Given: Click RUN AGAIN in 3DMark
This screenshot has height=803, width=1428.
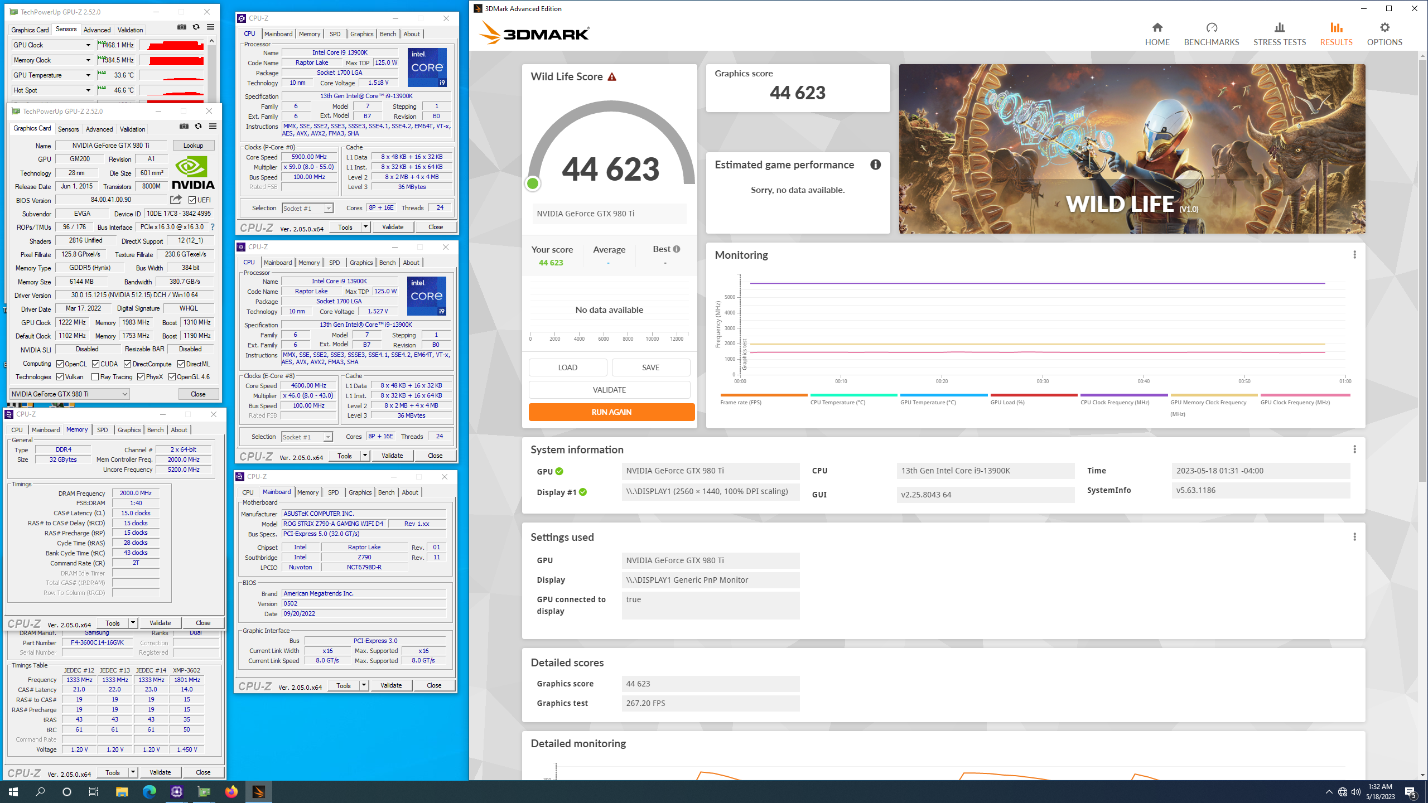Looking at the screenshot, I should 611,412.
